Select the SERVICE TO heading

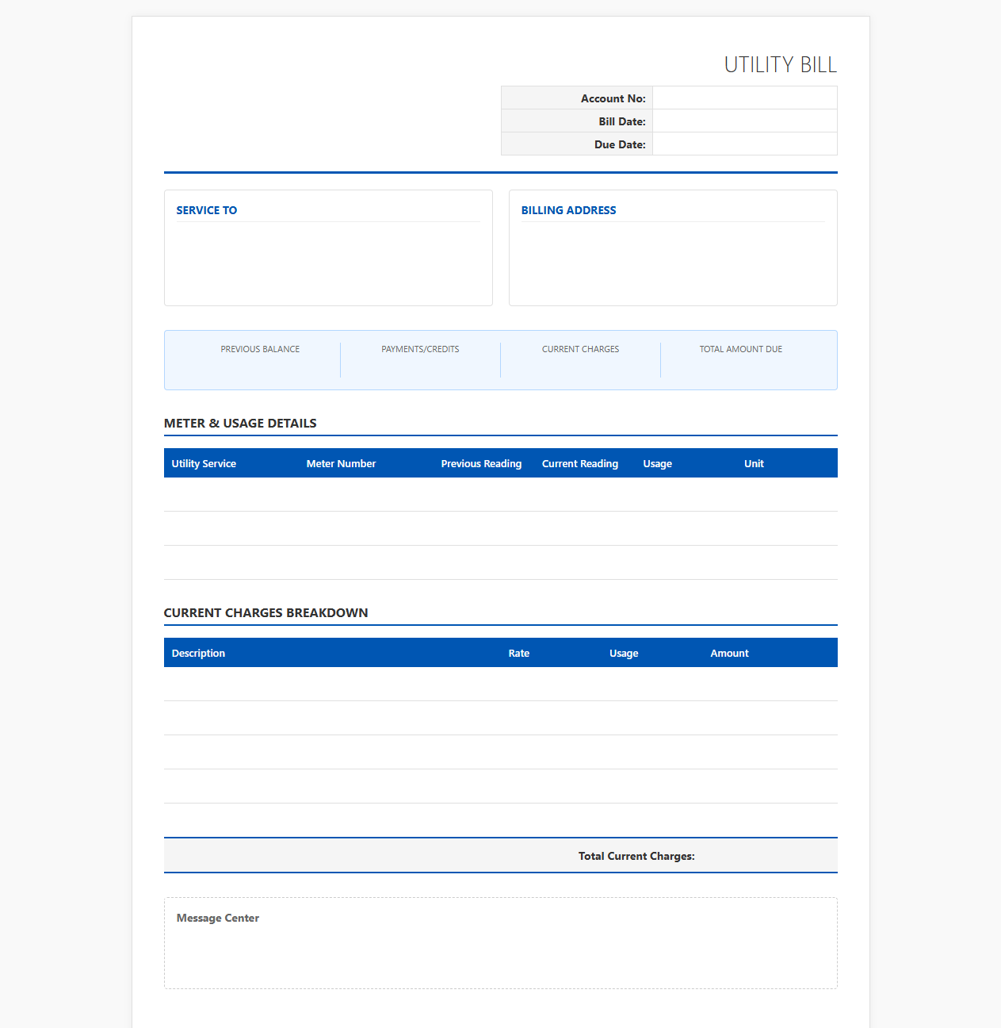(207, 210)
